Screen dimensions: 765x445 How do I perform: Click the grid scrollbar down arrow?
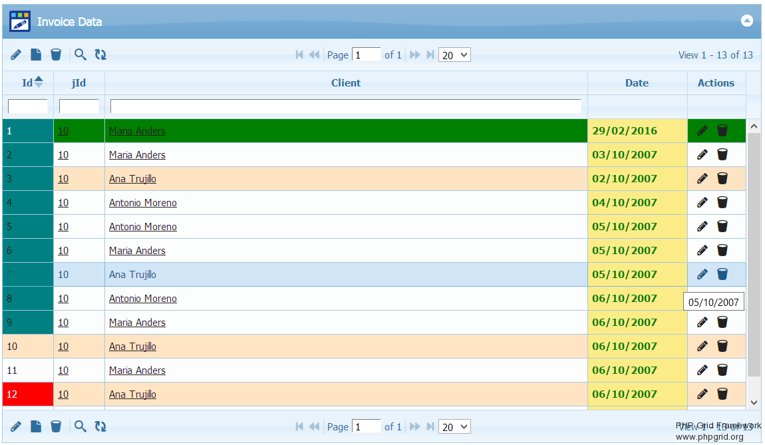754,402
